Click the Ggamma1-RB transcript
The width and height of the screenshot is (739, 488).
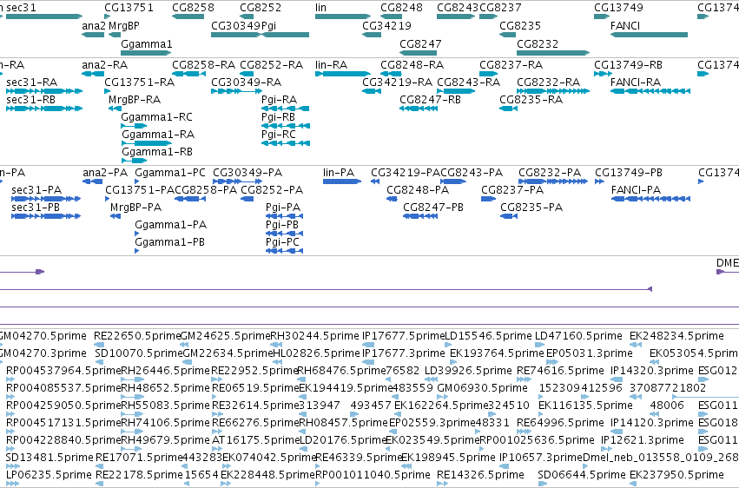pyautogui.click(x=134, y=161)
